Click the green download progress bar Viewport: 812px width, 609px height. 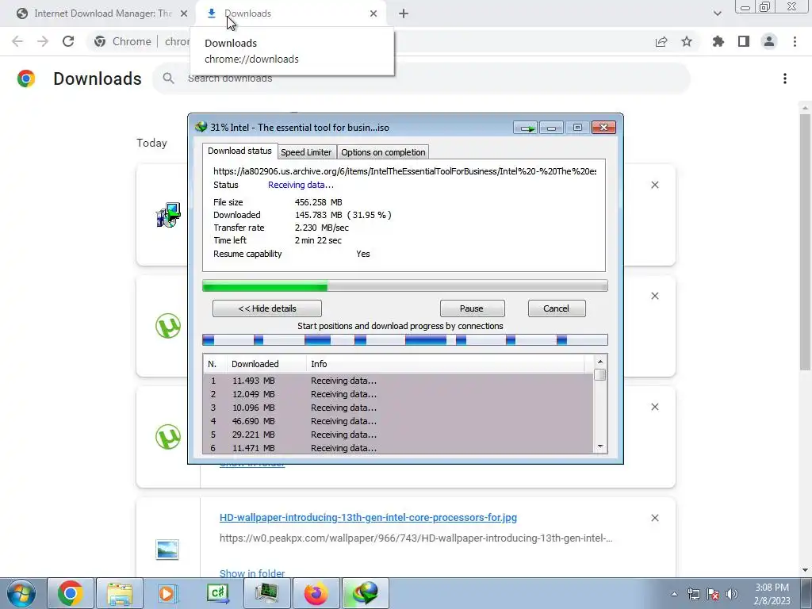405,285
